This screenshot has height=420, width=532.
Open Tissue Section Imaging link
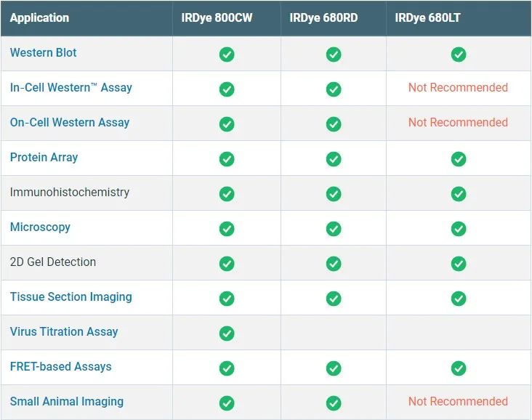coord(71,297)
